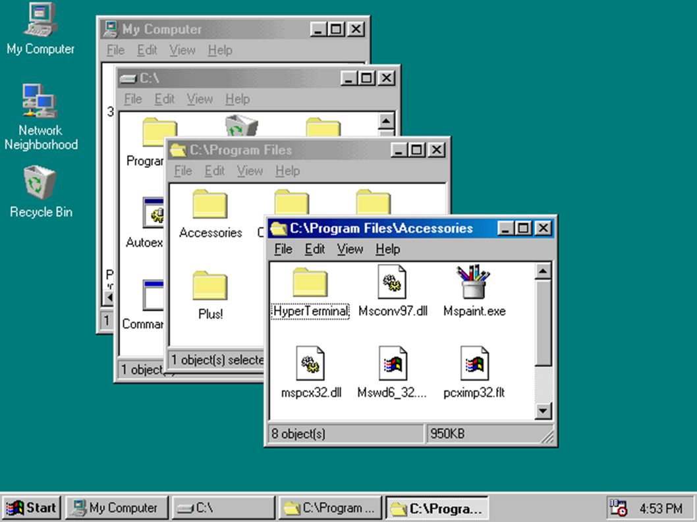Viewport: 697px width, 522px height.
Task: Click the folder icon in Program Files title bar
Action: pyautogui.click(x=178, y=150)
